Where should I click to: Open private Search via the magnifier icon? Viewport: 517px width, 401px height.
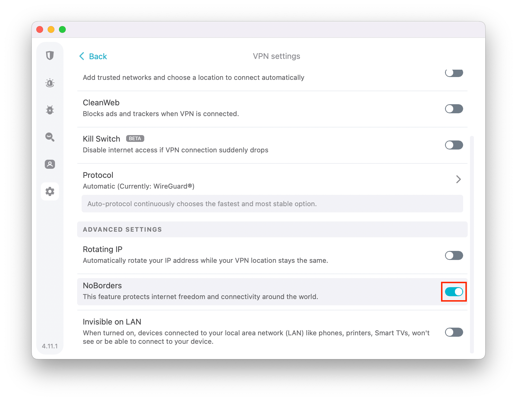coord(50,137)
